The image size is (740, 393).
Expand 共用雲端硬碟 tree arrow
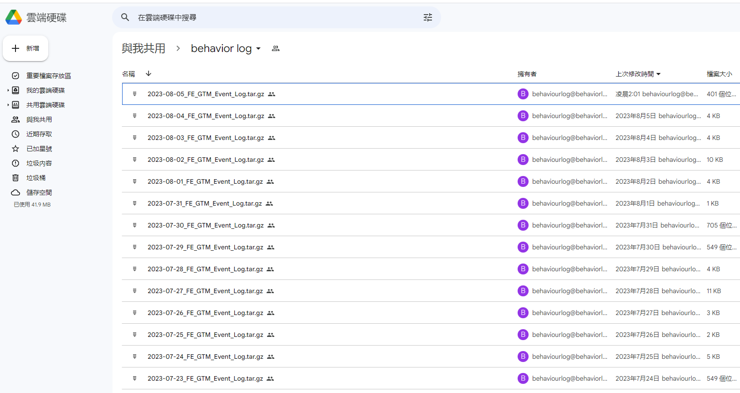[8, 105]
